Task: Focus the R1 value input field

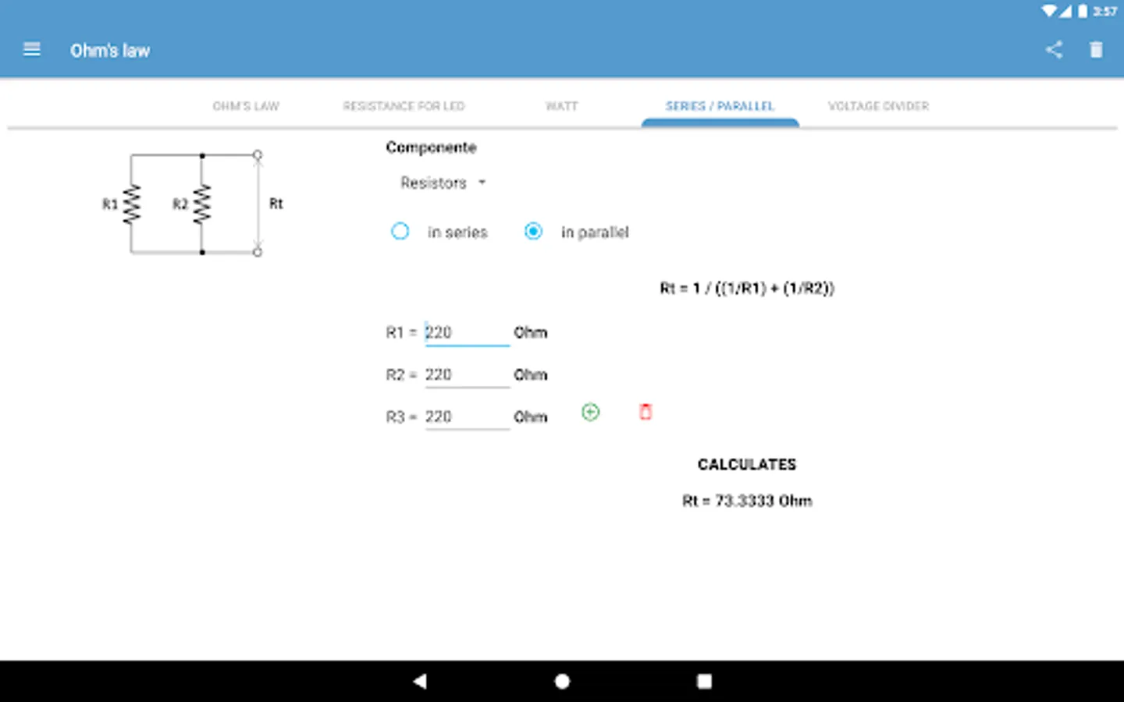Action: [467, 333]
